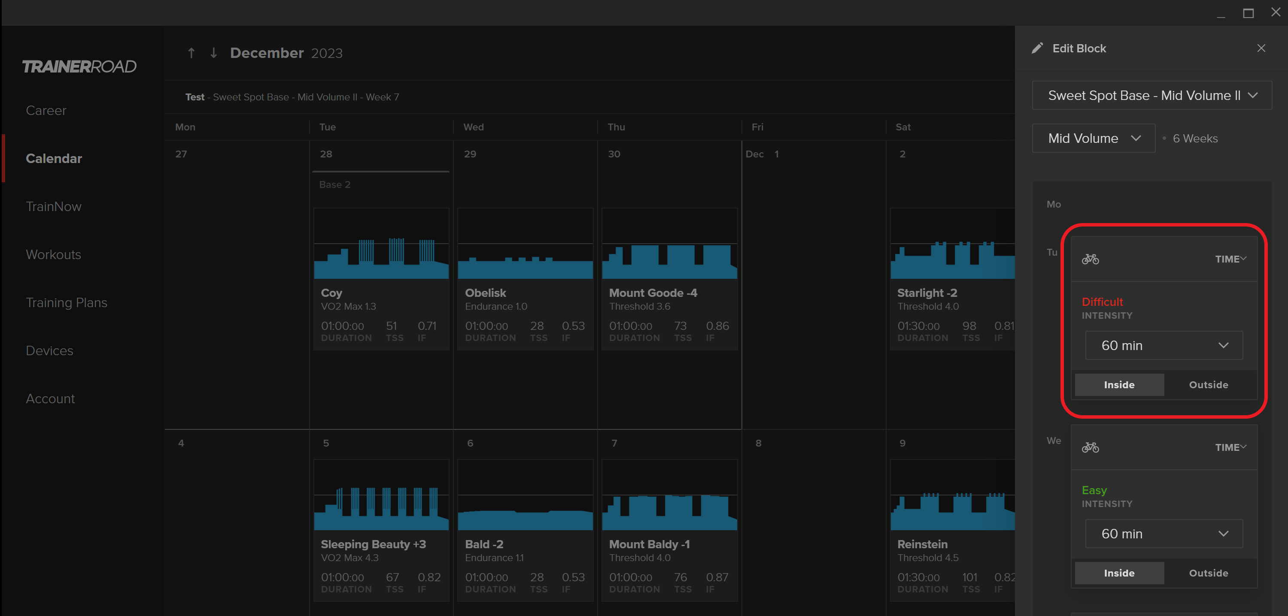Select Inside for Tuesday's workout
Viewport: 1288px width, 616px height.
click(1119, 385)
